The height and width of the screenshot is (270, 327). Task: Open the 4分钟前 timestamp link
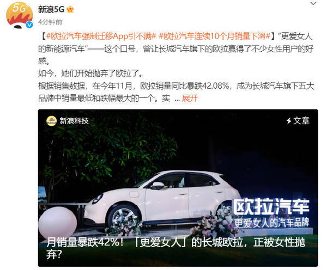point(50,22)
